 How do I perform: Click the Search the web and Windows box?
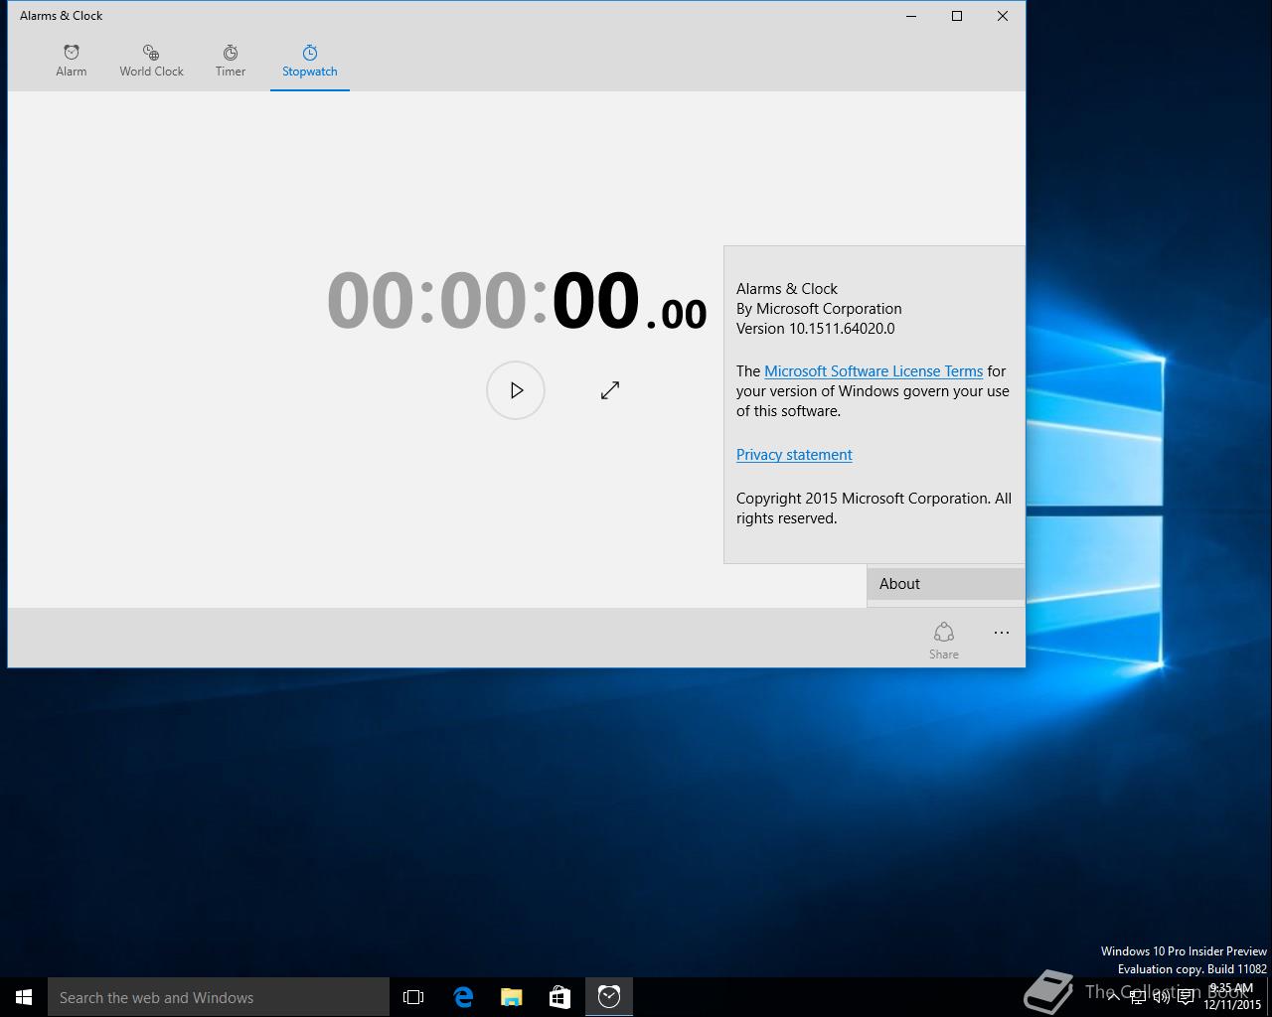[x=219, y=997]
